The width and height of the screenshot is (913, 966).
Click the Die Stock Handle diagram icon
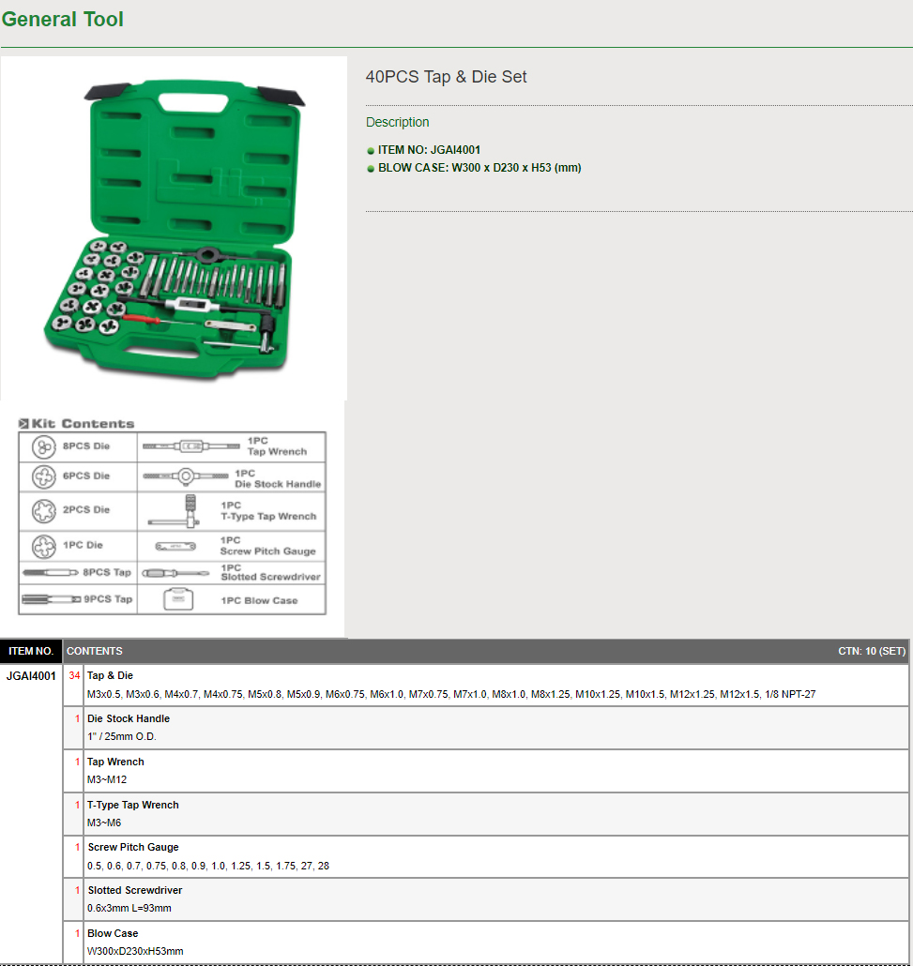tap(187, 477)
